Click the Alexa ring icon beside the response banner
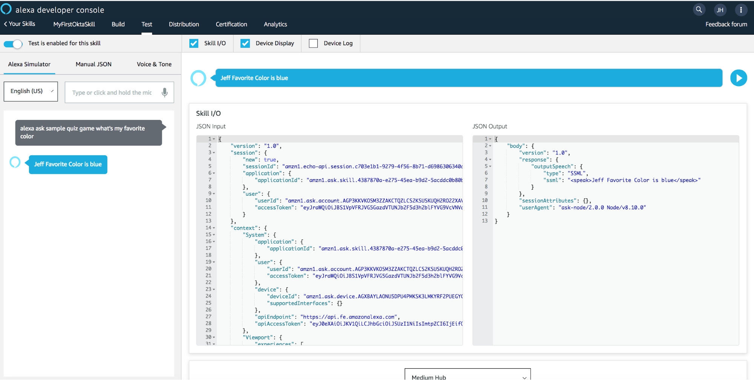This screenshot has width=754, height=380. [198, 78]
